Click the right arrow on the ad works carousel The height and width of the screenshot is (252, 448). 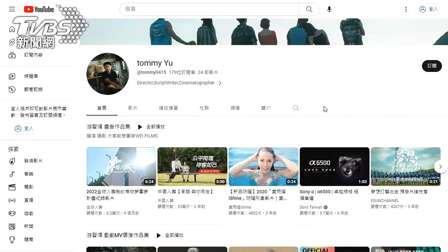tap(441, 167)
